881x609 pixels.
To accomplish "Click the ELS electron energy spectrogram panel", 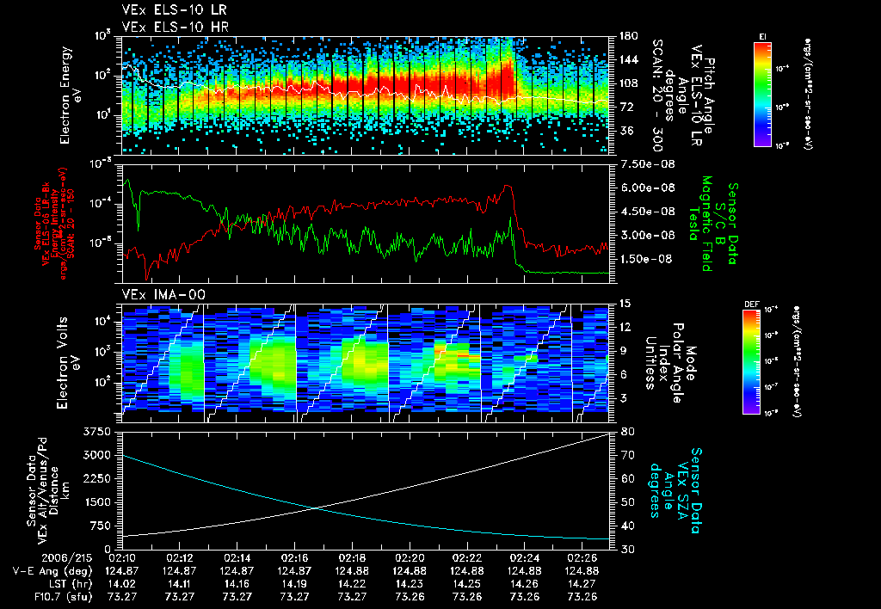I will click(366, 95).
